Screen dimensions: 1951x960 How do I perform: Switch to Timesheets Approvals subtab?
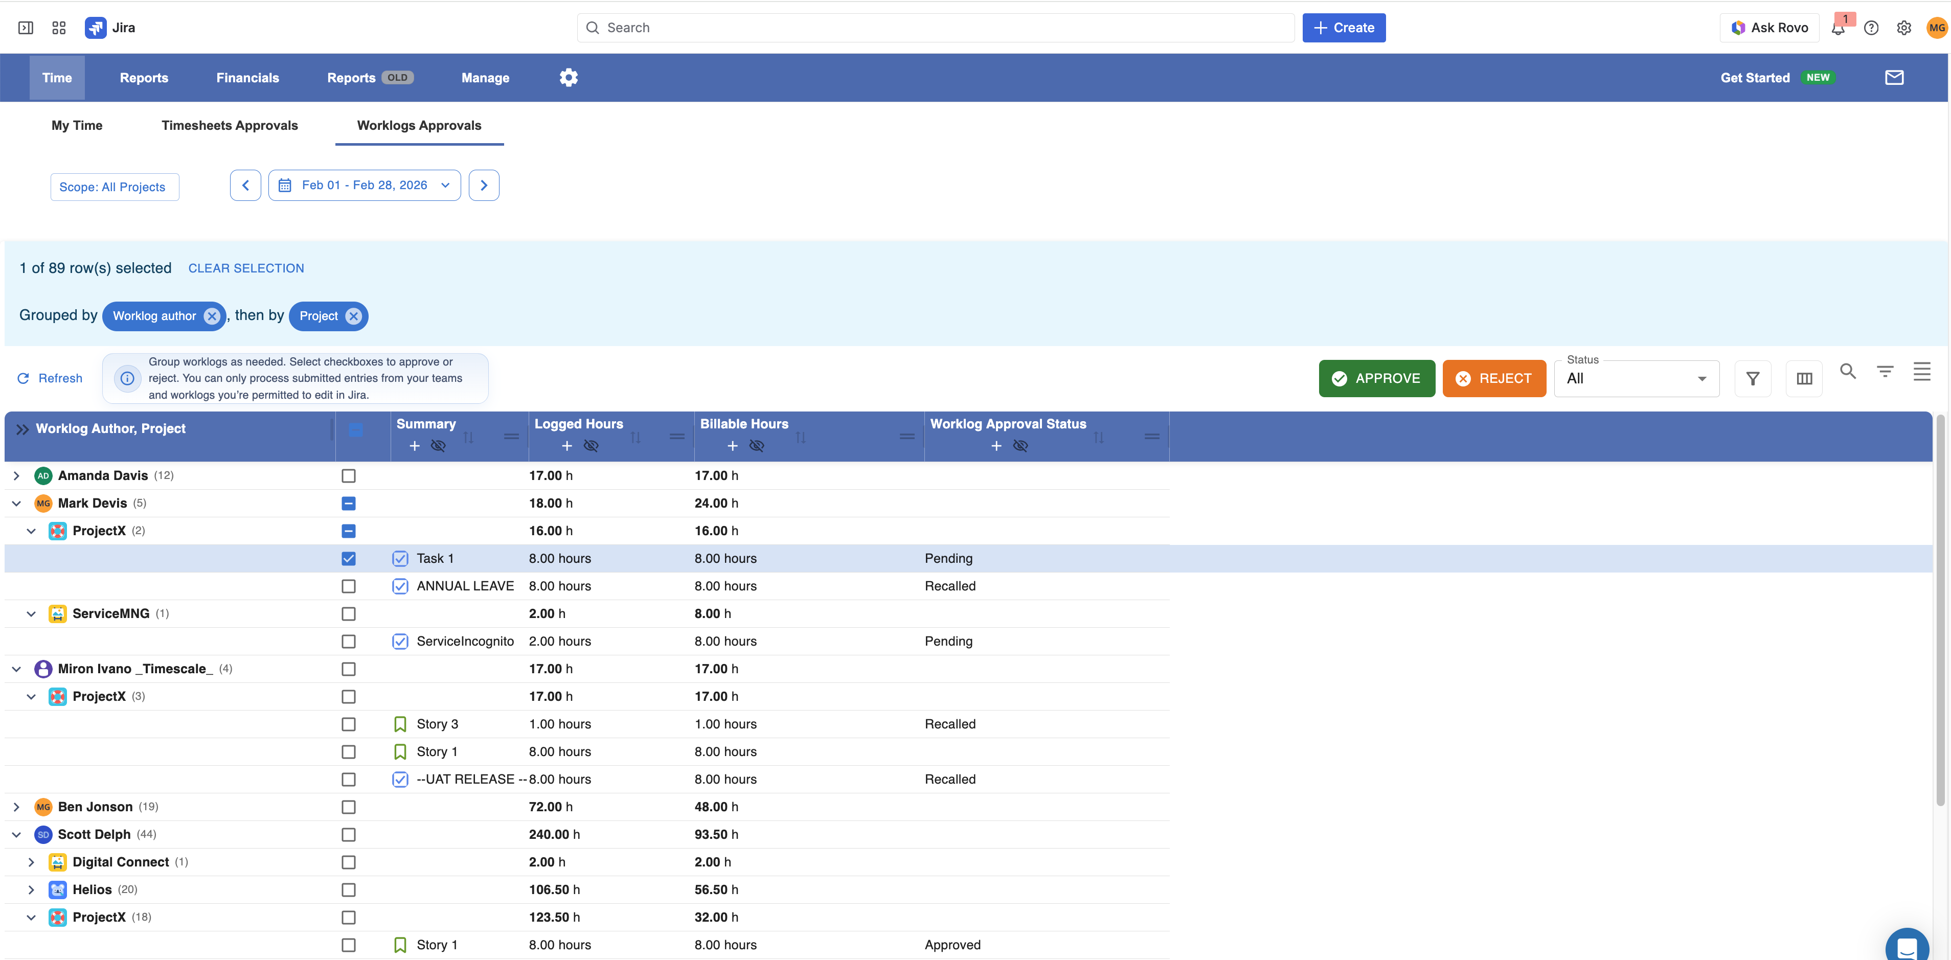point(230,126)
